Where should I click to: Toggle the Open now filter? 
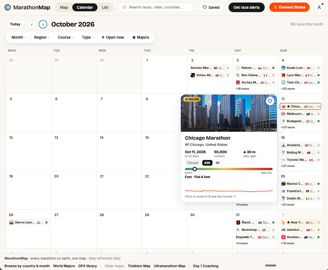pyautogui.click(x=113, y=37)
